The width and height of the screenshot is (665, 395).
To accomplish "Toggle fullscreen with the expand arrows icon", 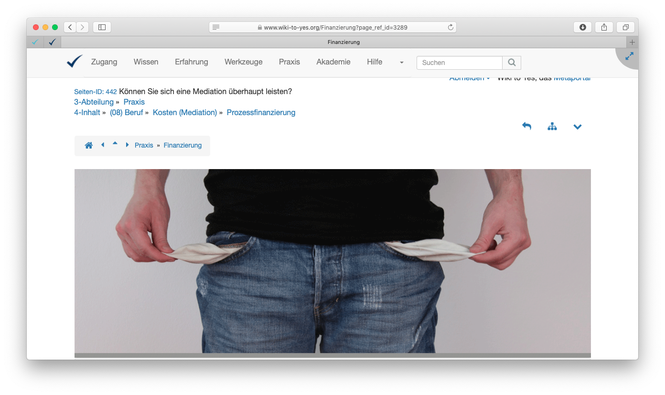I will pyautogui.click(x=629, y=56).
